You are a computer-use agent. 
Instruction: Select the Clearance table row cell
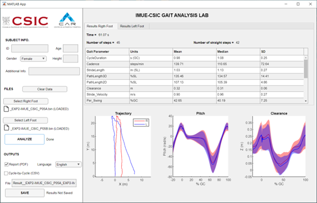tap(107, 89)
